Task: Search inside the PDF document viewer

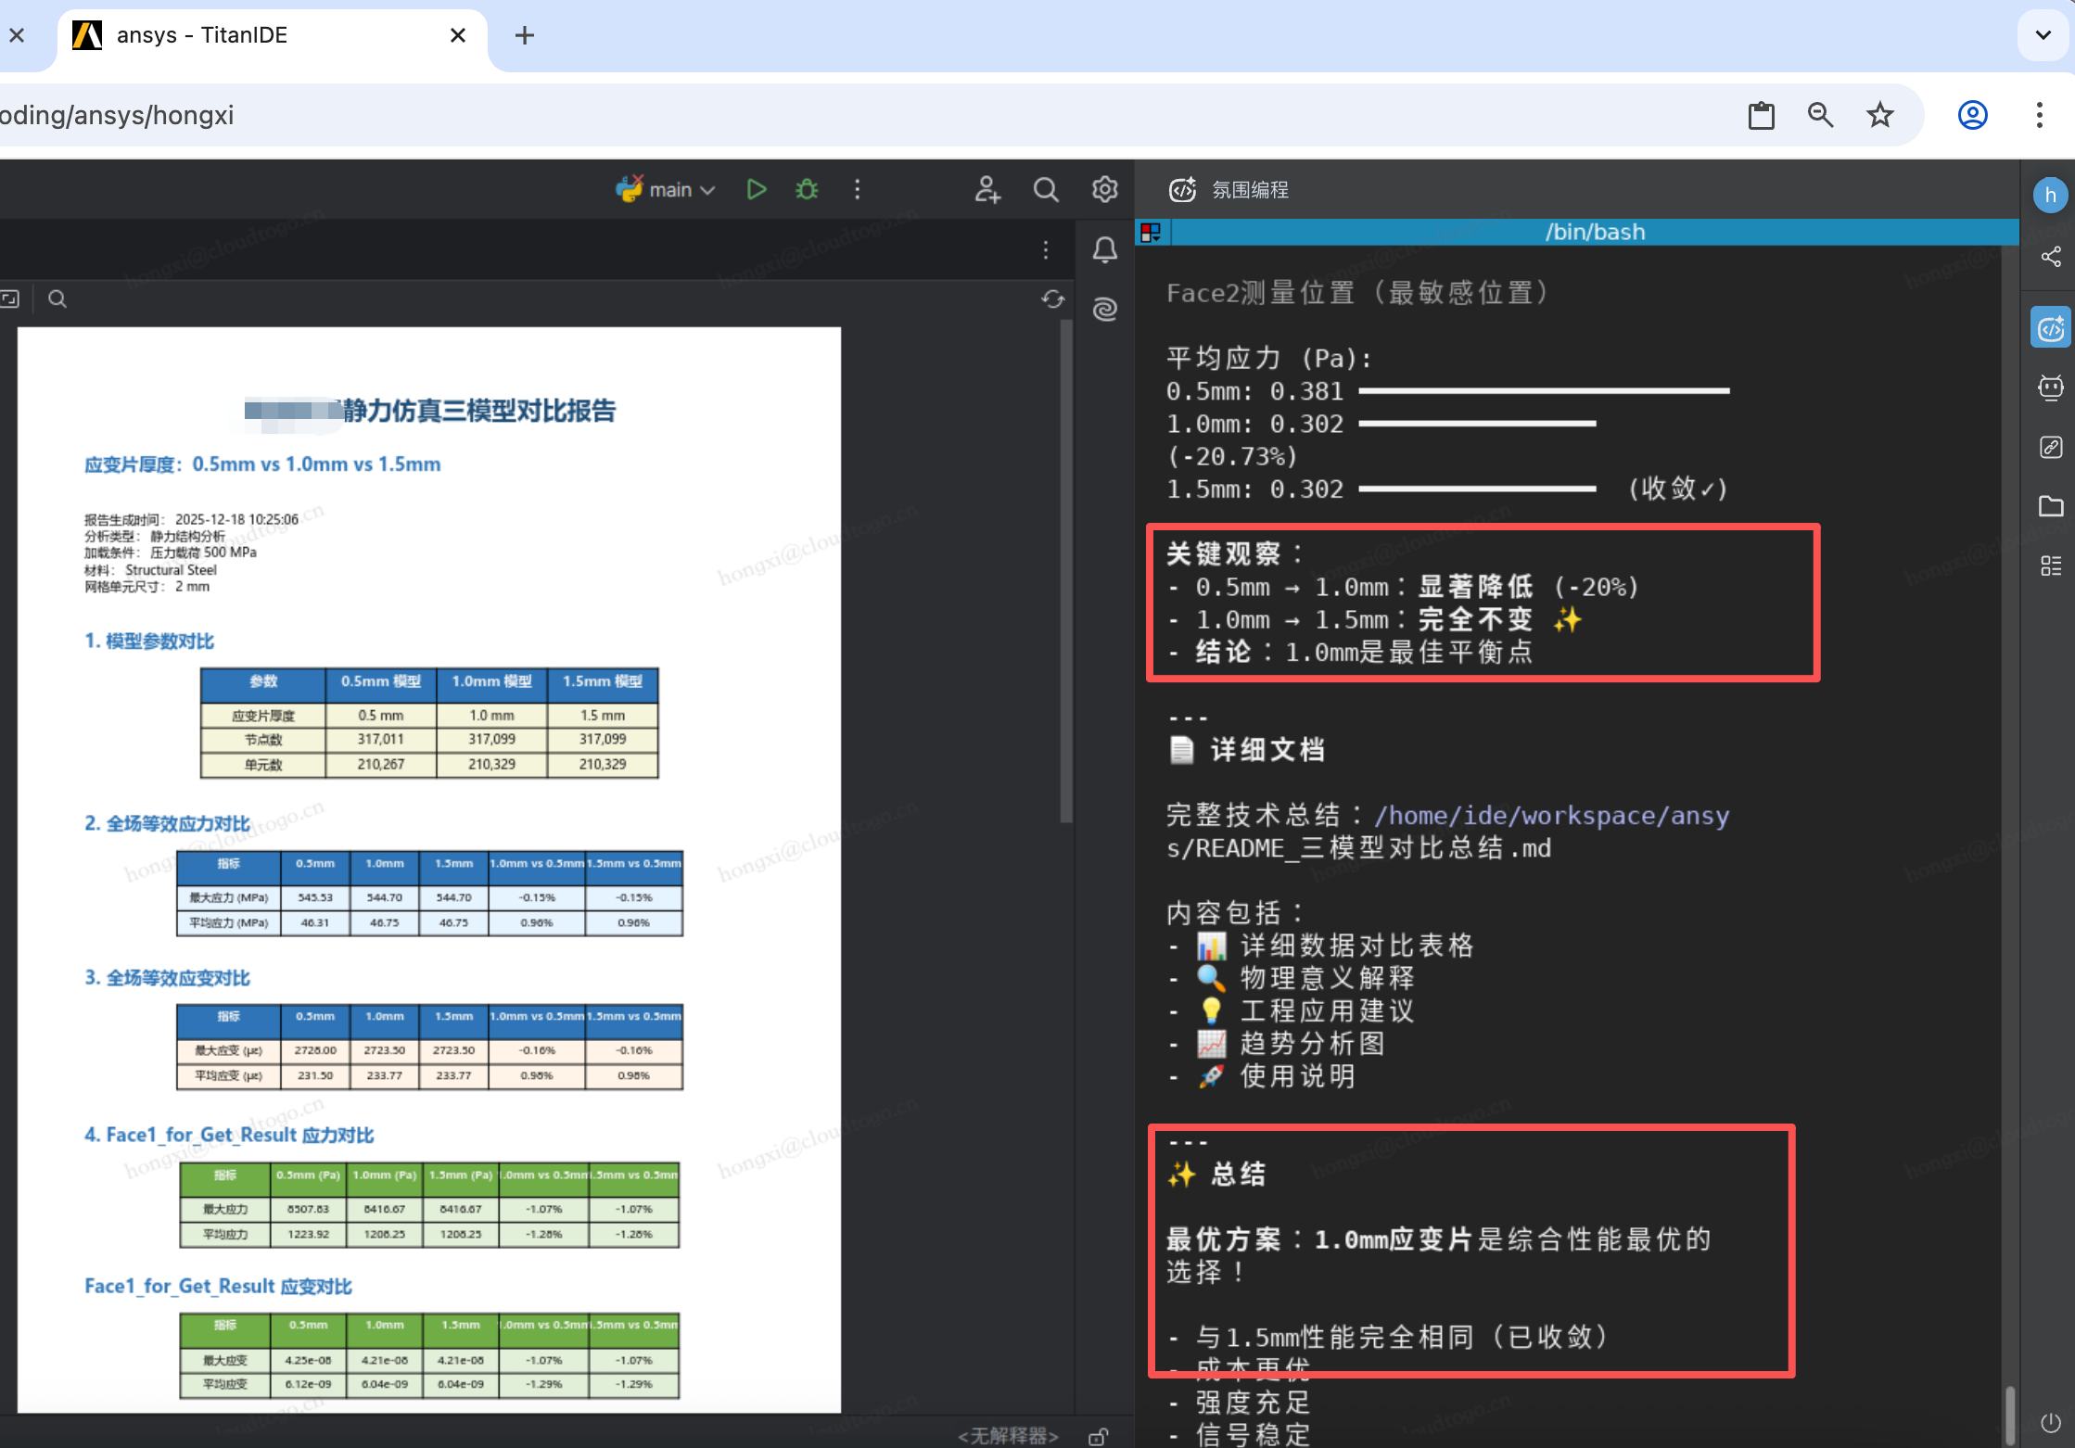Action: click(57, 299)
